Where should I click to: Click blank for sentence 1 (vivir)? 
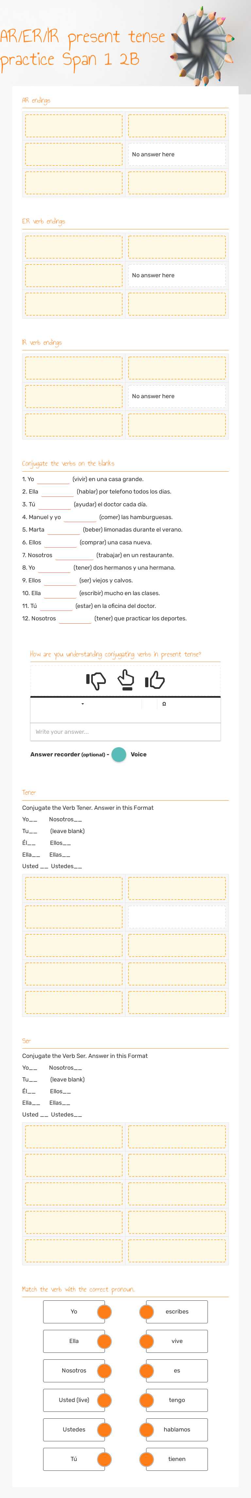click(x=53, y=480)
